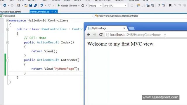The height and width of the screenshot is (105, 187).
Task: Click the text 'Welcome to my first MVC view.'
Action: coord(121,44)
